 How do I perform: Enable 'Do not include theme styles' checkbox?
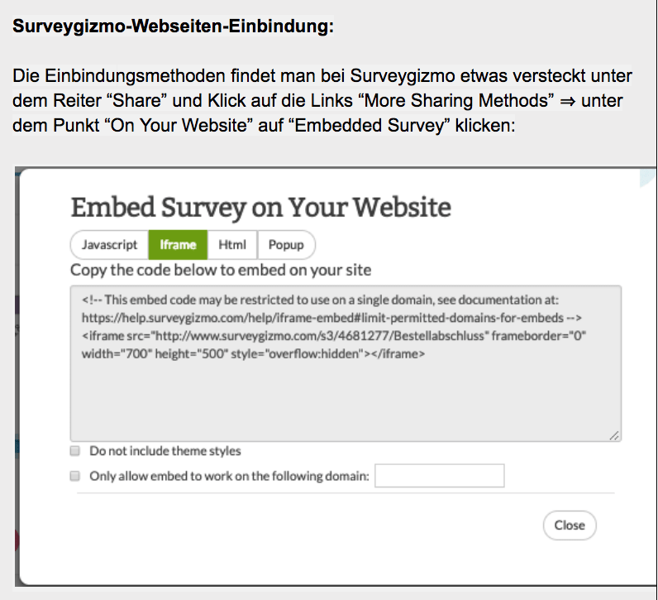tap(74, 451)
